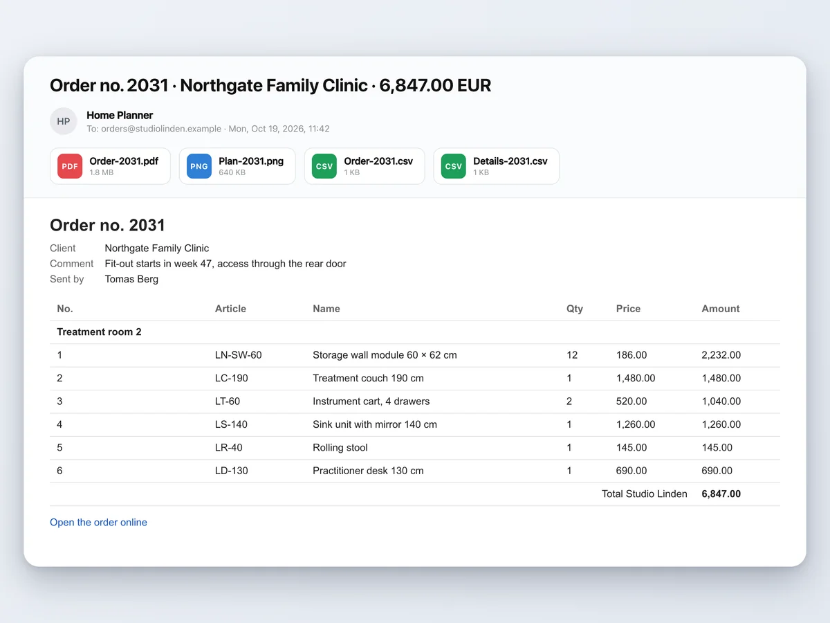Open the order online link
This screenshot has height=623, width=830.
pos(98,523)
